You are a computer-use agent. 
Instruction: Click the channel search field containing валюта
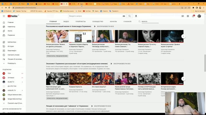150,21
